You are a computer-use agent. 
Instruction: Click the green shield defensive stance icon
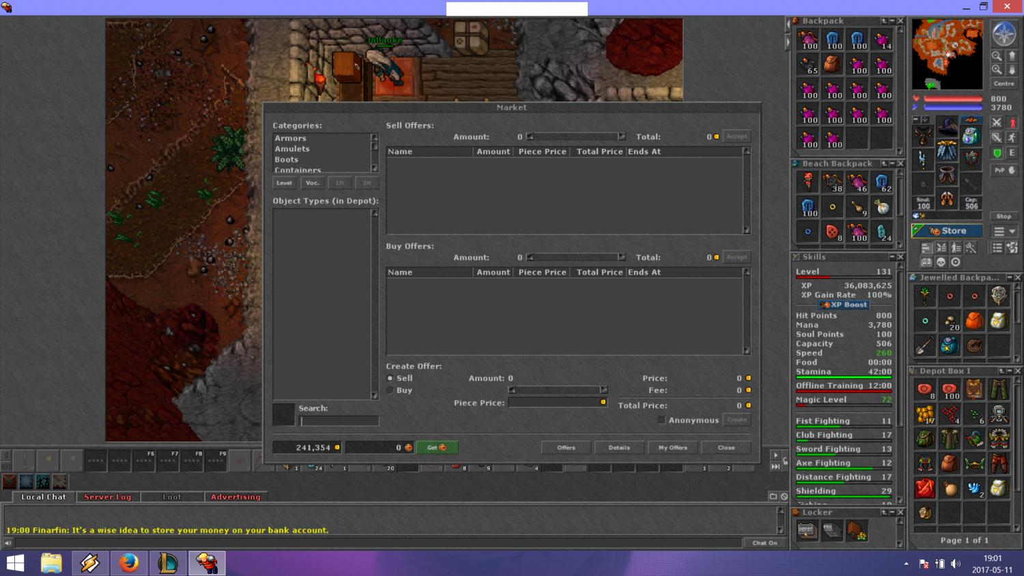pos(997,153)
